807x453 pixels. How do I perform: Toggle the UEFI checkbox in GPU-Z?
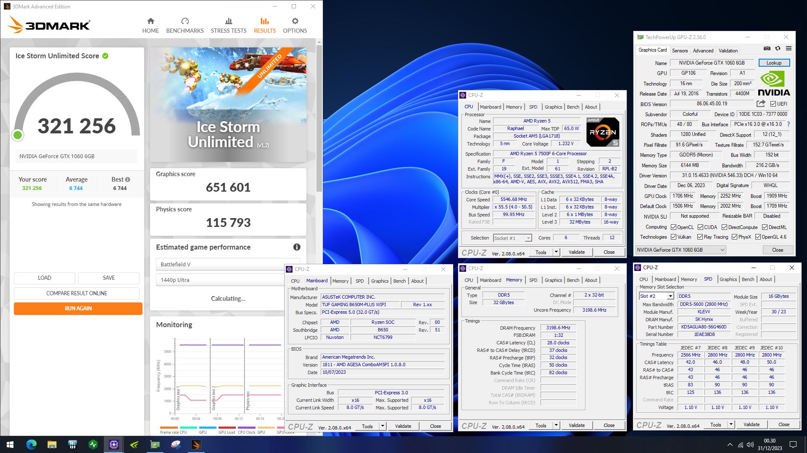point(773,104)
